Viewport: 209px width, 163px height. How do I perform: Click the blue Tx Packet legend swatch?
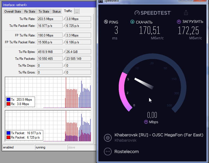coord(8,133)
